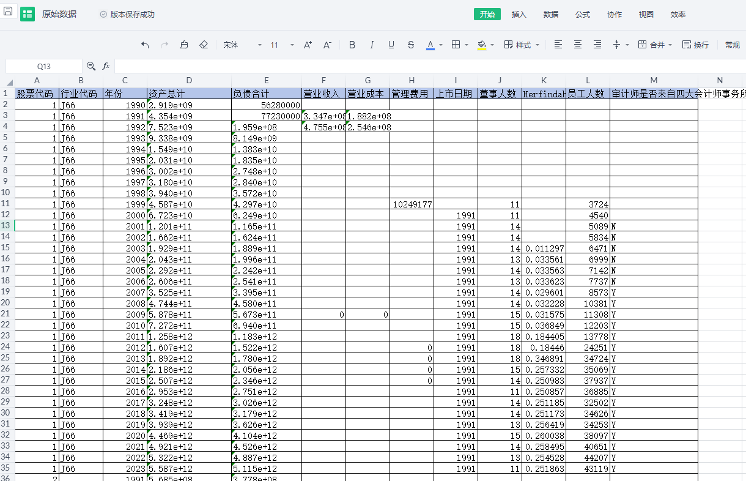
Task: Align text right
Action: (x=597, y=45)
